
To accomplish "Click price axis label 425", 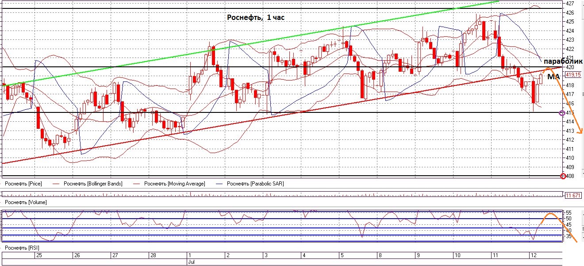I will 569,21.
